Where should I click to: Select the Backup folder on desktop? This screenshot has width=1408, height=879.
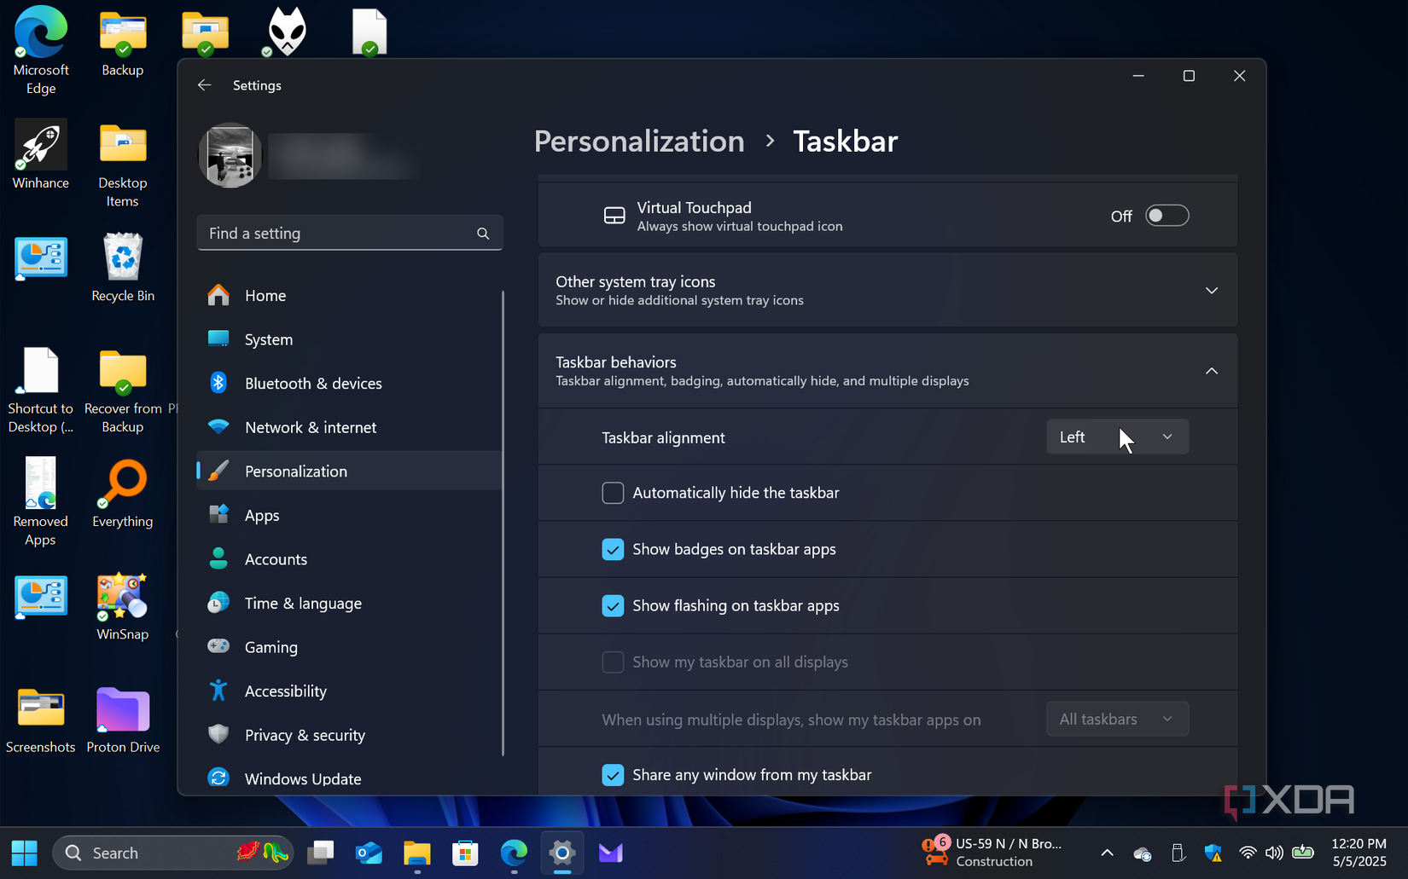pyautogui.click(x=123, y=43)
